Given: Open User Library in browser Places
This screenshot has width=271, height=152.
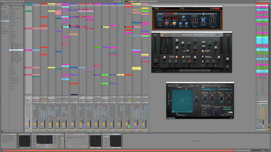Looking at the screenshot, I should pos(5,30).
